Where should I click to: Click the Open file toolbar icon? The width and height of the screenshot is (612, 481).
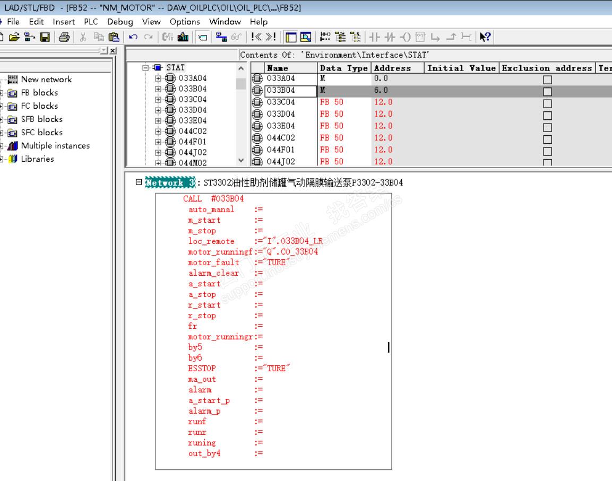(14, 37)
